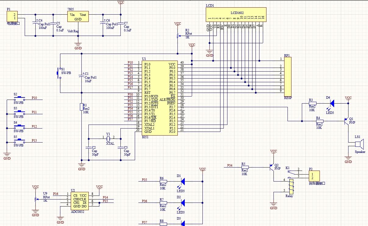Click the R2 RPot potentiometer
Screen dimensions: 368x226
point(177,36)
